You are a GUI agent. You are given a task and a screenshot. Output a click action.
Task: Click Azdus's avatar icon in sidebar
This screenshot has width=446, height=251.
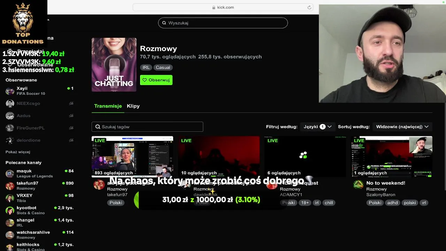[x=10, y=116]
